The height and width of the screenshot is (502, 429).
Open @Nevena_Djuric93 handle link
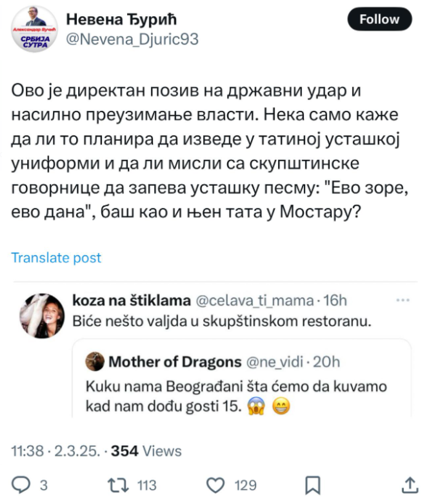point(133,39)
